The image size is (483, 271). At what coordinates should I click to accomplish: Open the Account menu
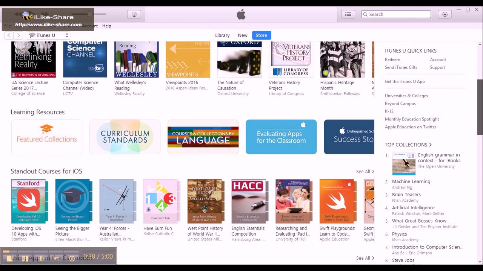coord(90,26)
